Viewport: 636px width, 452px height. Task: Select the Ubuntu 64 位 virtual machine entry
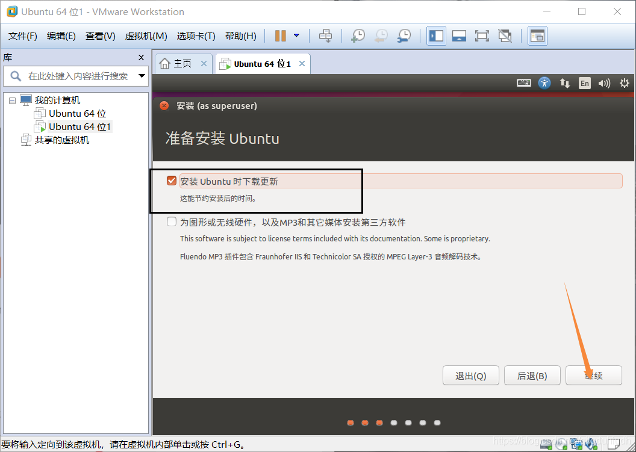78,114
